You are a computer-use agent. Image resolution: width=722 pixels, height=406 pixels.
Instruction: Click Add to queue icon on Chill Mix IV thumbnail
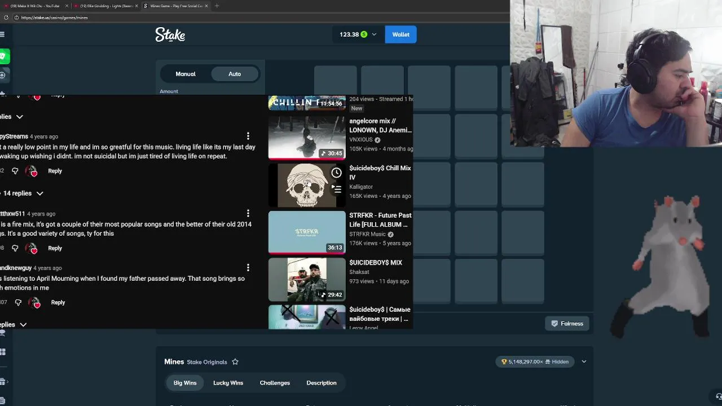click(336, 188)
